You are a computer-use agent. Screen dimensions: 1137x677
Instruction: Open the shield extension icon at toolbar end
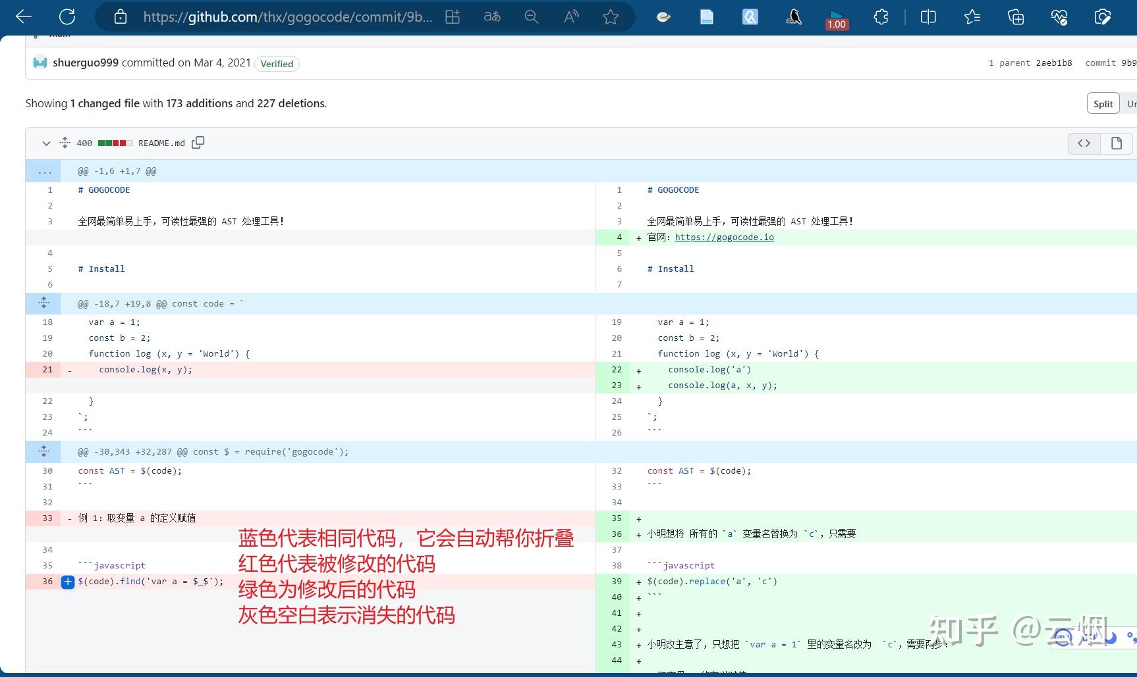(1103, 17)
